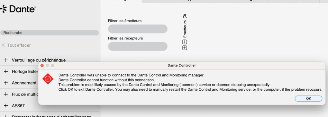Close the Dante Controller error dialog
The image size is (328, 117).
click(42, 65)
